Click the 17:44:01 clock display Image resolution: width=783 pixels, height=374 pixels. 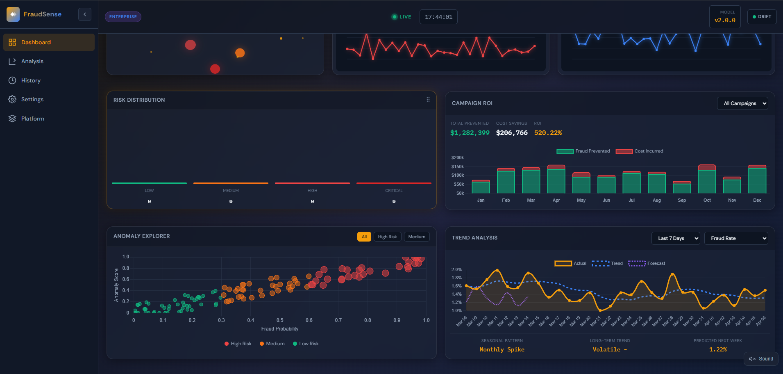[x=438, y=17]
